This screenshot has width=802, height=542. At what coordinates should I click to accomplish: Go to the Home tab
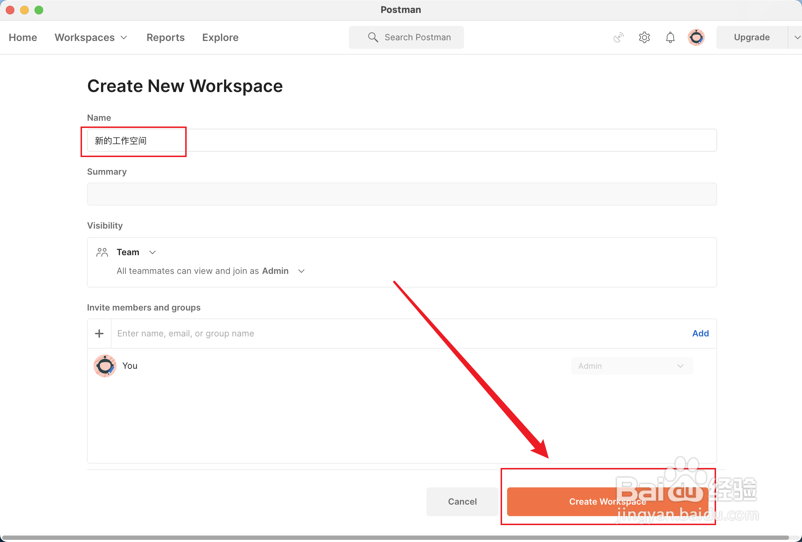[23, 37]
